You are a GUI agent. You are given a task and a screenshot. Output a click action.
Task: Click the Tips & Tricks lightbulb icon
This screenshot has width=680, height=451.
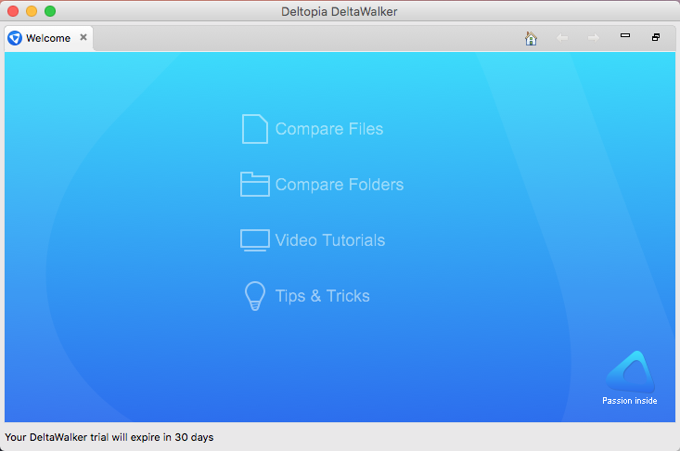[x=255, y=296]
